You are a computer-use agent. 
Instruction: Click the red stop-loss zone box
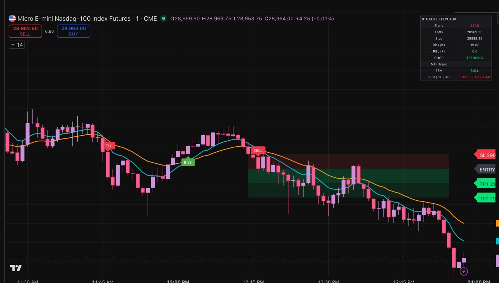click(x=348, y=161)
